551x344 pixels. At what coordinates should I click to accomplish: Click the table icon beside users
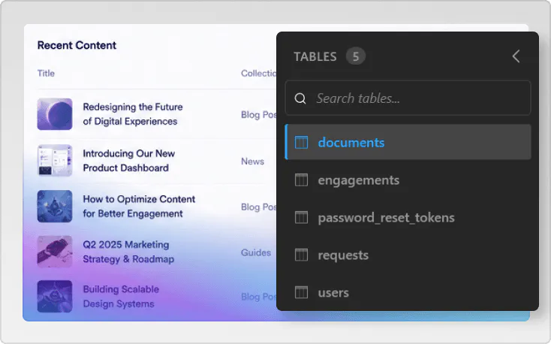click(x=301, y=292)
